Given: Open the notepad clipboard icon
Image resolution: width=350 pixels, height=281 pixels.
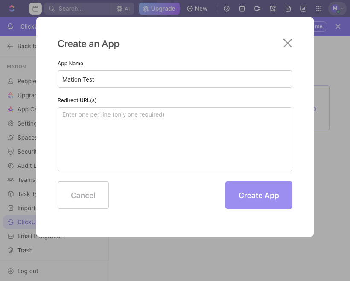Looking at the screenshot, I should click(242, 9).
